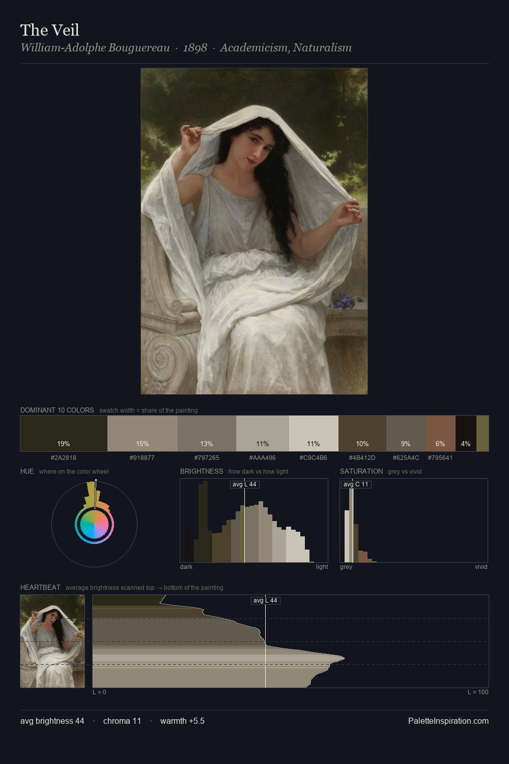Click the 19% swatch #2A2818
This screenshot has width=509, height=764.
64,433
